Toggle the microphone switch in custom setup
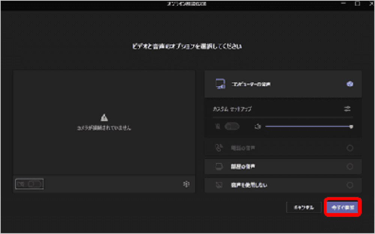The height and width of the screenshot is (234, 375). pyautogui.click(x=232, y=127)
